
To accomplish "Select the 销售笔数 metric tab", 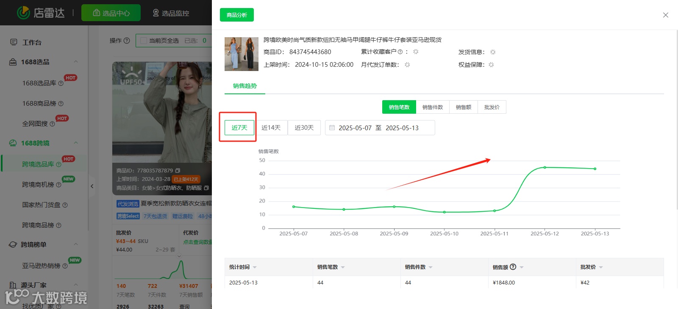I will [x=399, y=107].
